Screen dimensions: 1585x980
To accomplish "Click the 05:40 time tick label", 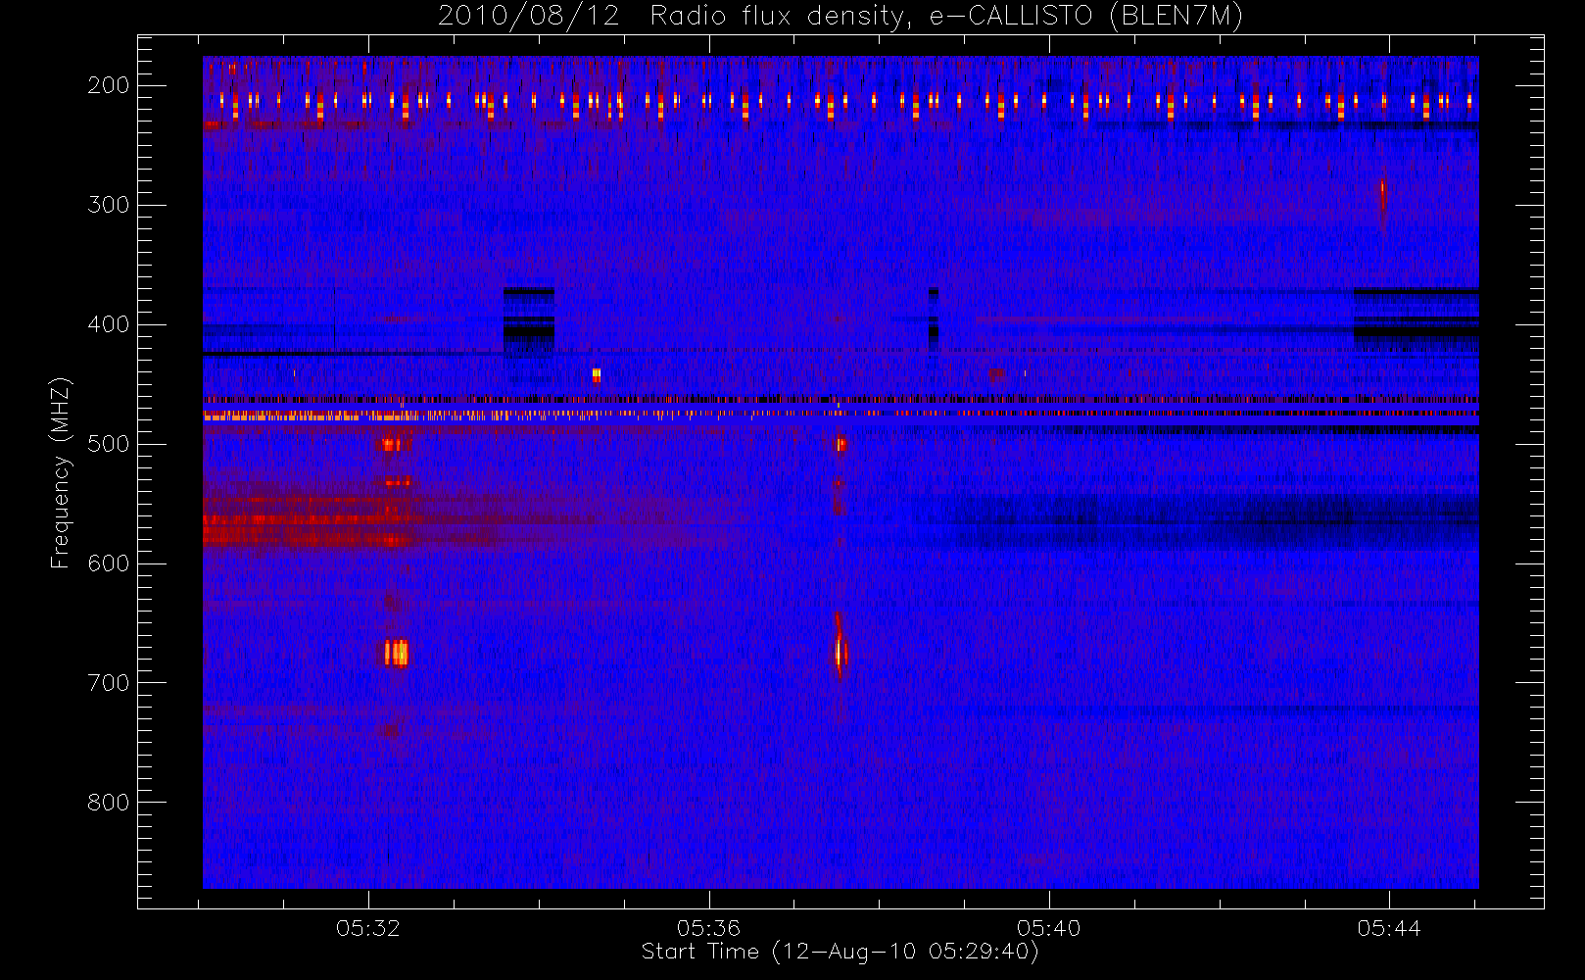I will 1048,928.
